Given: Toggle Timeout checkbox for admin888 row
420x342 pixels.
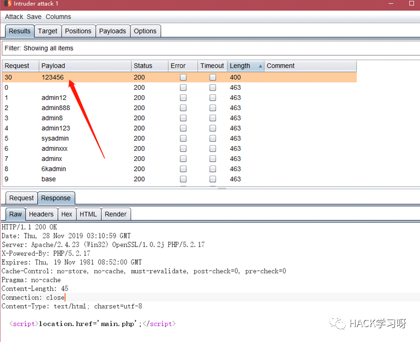Looking at the screenshot, I should 213,108.
